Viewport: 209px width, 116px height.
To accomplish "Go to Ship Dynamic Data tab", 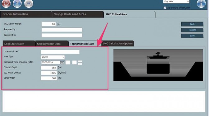I will (x=52, y=44).
